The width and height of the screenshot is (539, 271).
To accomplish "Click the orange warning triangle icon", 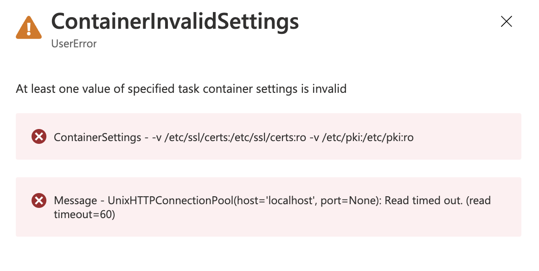I will click(29, 27).
